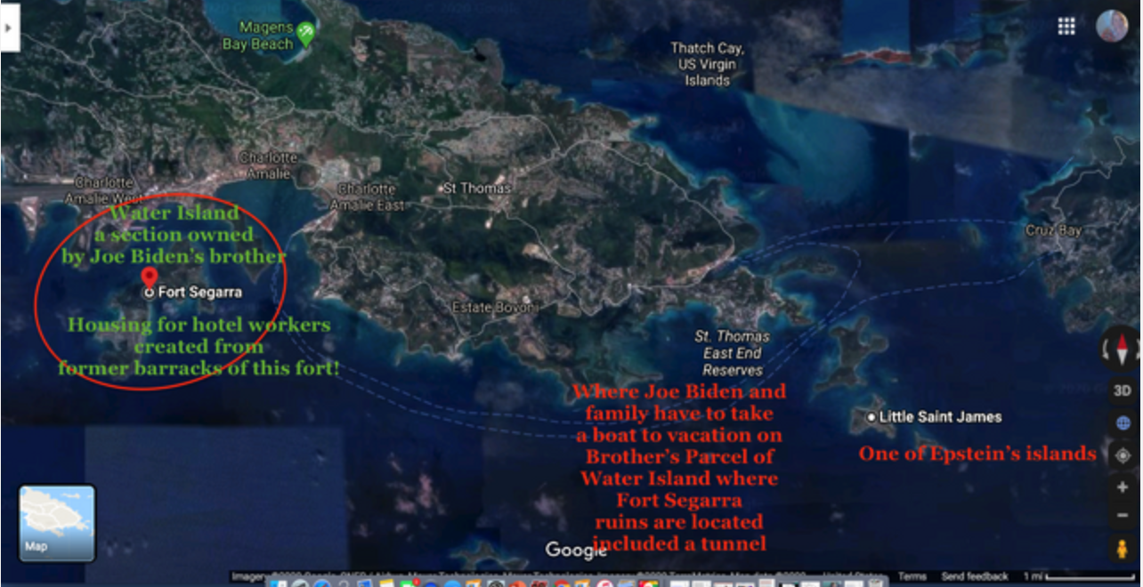Click the St. Thomas East End Reserves label

(733, 353)
